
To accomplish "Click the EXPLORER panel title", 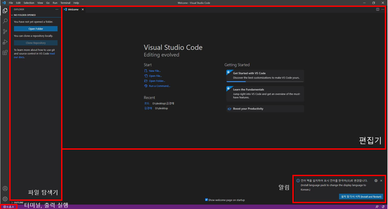I will click(x=19, y=9).
